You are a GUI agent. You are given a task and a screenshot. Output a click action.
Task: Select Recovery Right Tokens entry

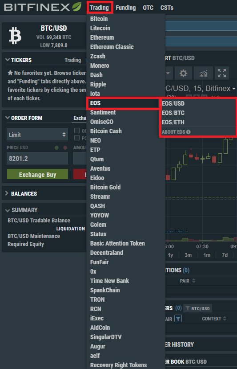119,365
